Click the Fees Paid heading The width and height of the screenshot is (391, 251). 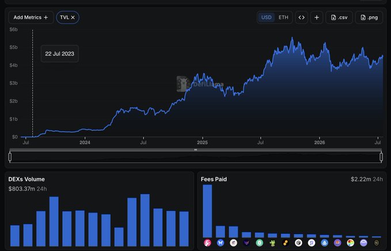(214, 179)
